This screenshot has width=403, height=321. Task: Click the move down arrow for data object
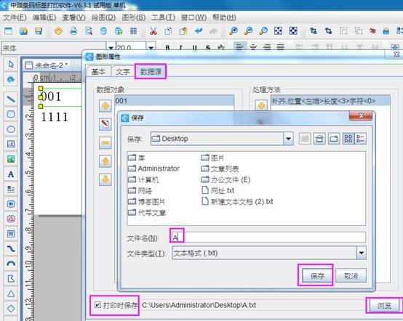click(x=105, y=179)
